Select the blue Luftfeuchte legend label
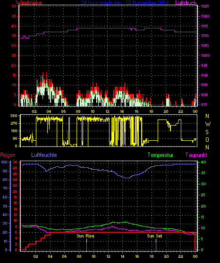The image size is (220, 263). tap(44, 155)
